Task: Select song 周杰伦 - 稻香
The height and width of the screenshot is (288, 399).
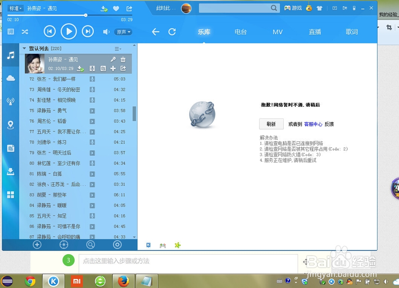Action: point(78,121)
